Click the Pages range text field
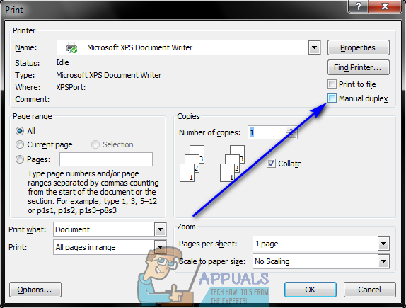Image resolution: width=406 pixels, height=308 pixels. tap(106, 159)
